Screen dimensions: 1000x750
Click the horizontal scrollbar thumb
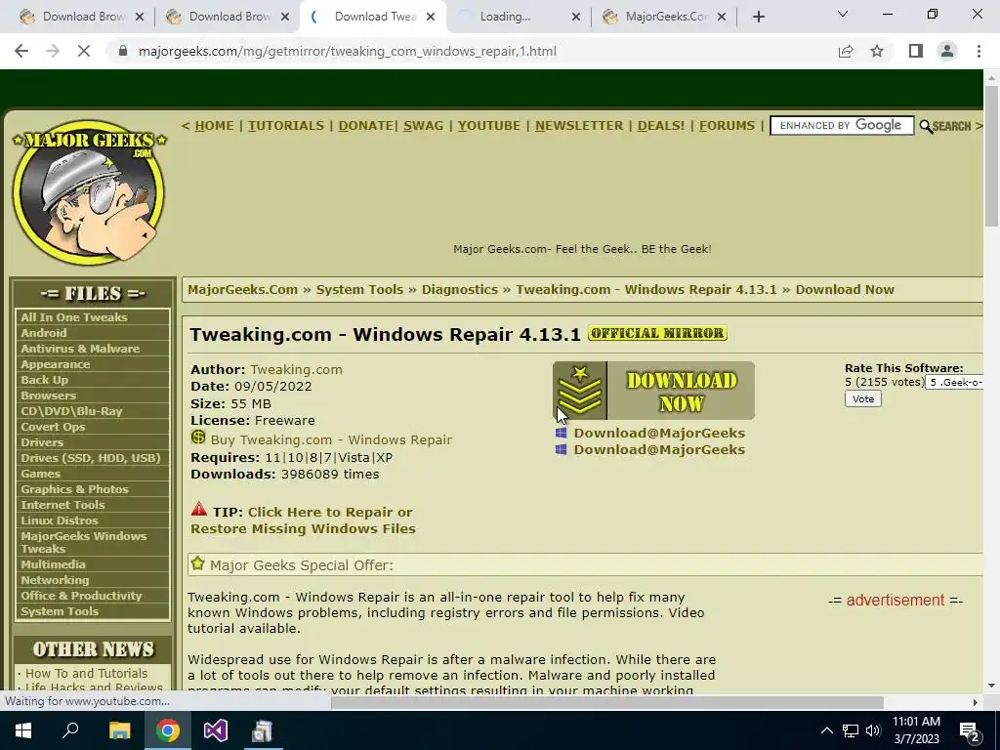pyautogui.click(x=607, y=702)
